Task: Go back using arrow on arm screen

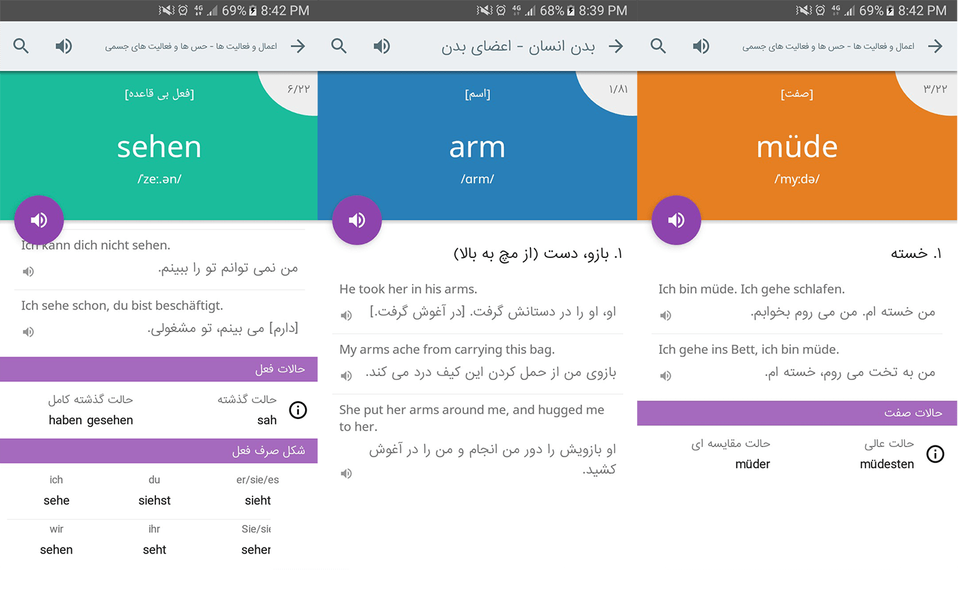Action: click(616, 46)
